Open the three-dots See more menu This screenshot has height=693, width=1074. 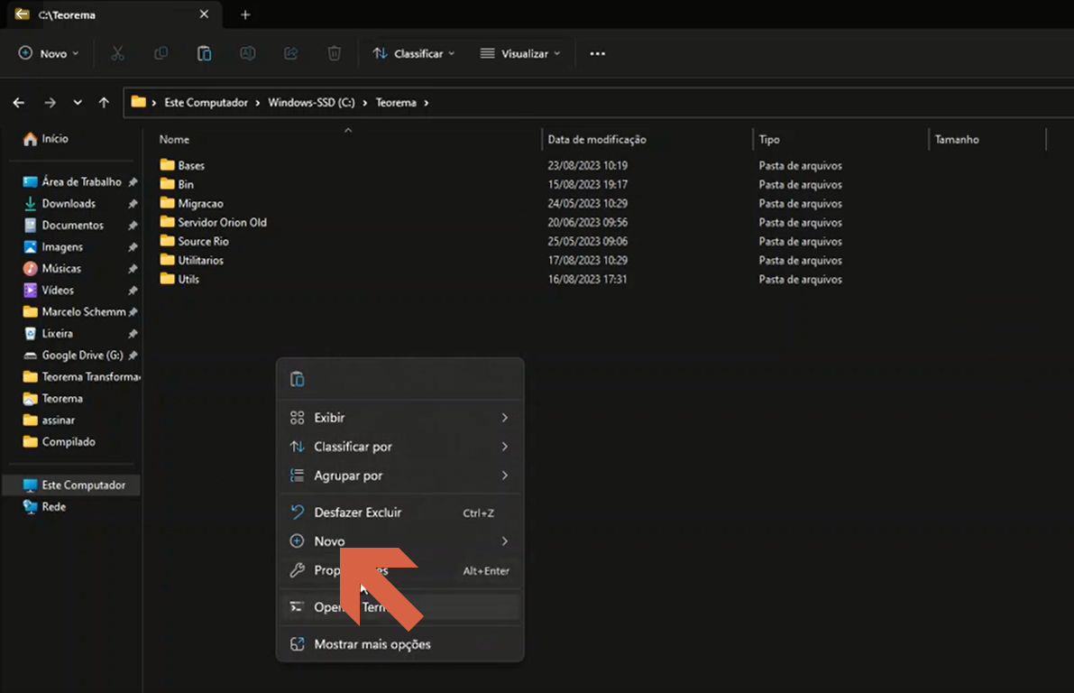(597, 53)
